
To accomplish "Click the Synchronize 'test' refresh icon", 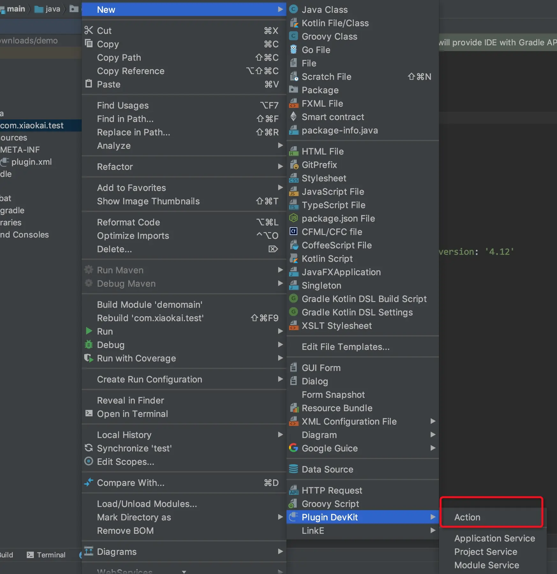I will coord(89,448).
